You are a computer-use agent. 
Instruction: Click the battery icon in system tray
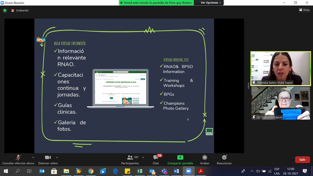(x=264, y=171)
